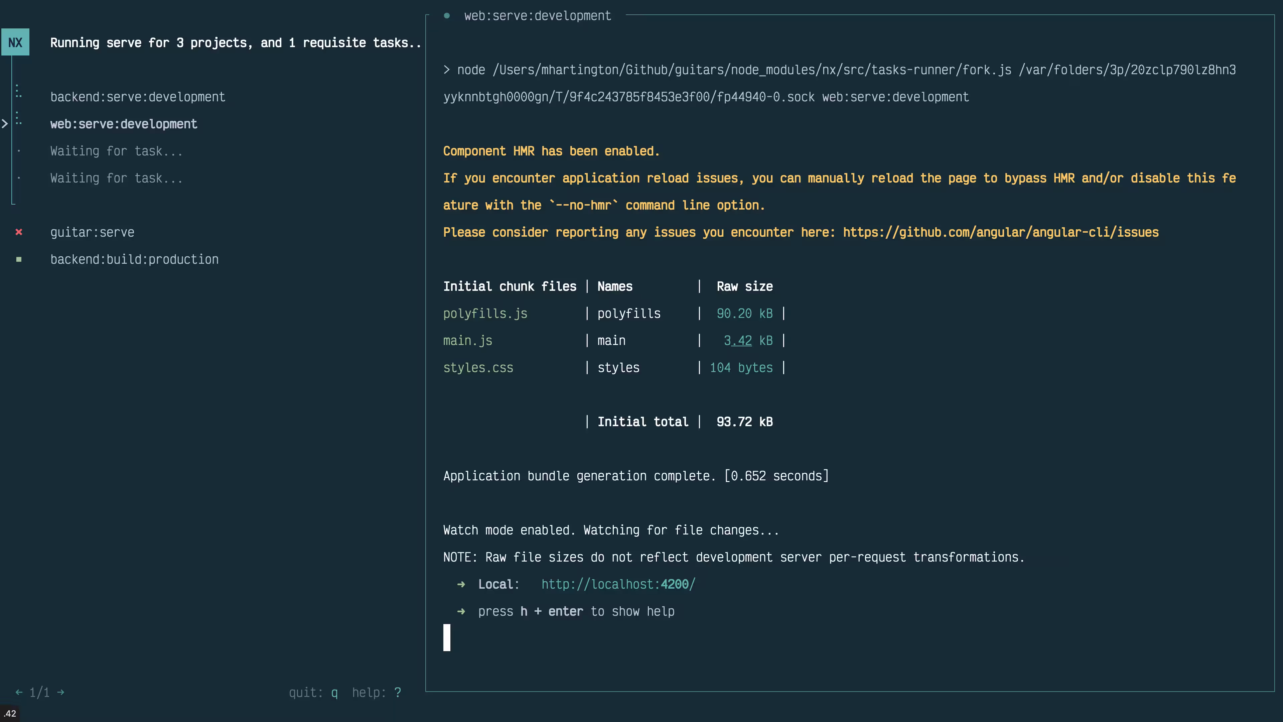Click the left pagination arrow near 1/1
Screen dimensions: 1283x722
point(18,692)
